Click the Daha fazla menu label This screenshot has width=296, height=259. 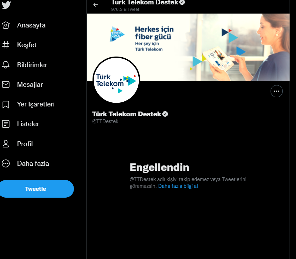[x=33, y=163]
